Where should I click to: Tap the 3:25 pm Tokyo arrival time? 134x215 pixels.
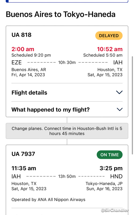pos(111,168)
